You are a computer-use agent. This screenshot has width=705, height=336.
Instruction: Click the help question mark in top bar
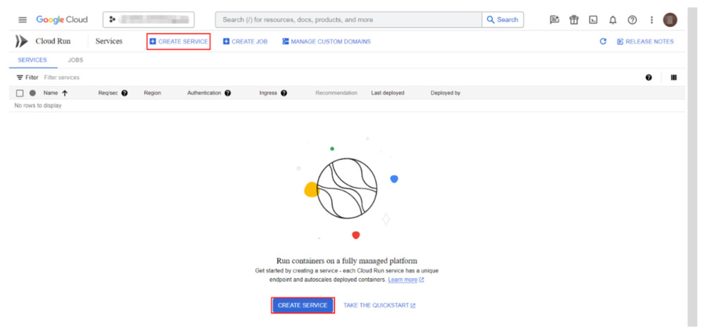pos(632,20)
